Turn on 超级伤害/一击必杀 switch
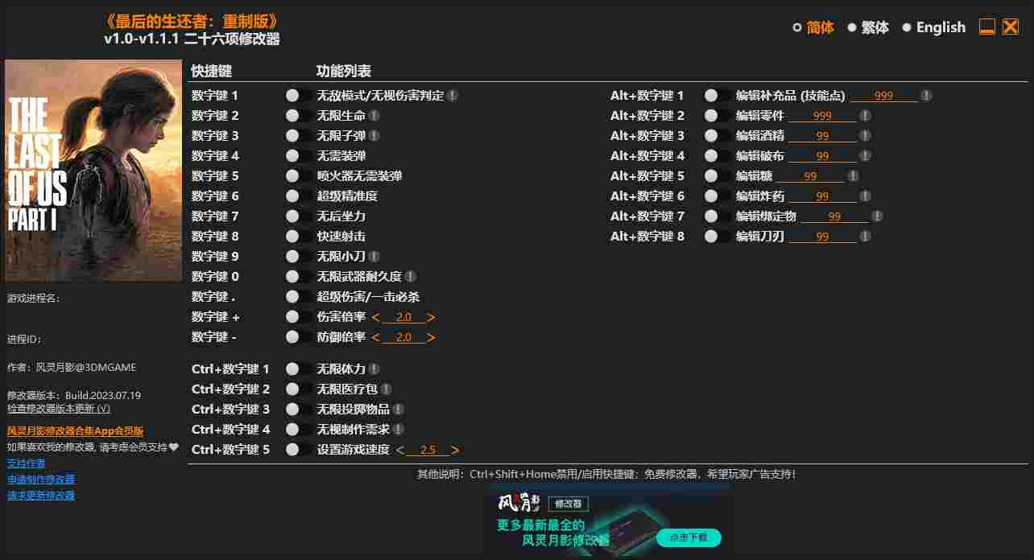This screenshot has height=560, width=1034. coord(299,297)
